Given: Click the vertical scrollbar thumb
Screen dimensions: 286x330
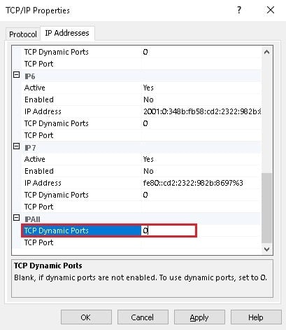Looking at the screenshot, I should pyautogui.click(x=266, y=208).
